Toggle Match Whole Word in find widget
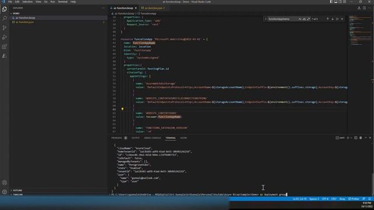 pyautogui.click(x=304, y=19)
